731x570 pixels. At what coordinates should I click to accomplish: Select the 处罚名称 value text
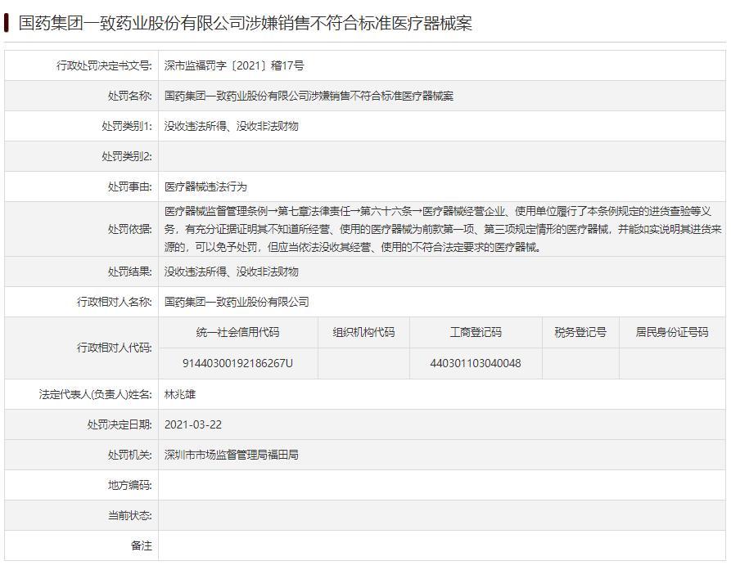pyautogui.click(x=309, y=96)
